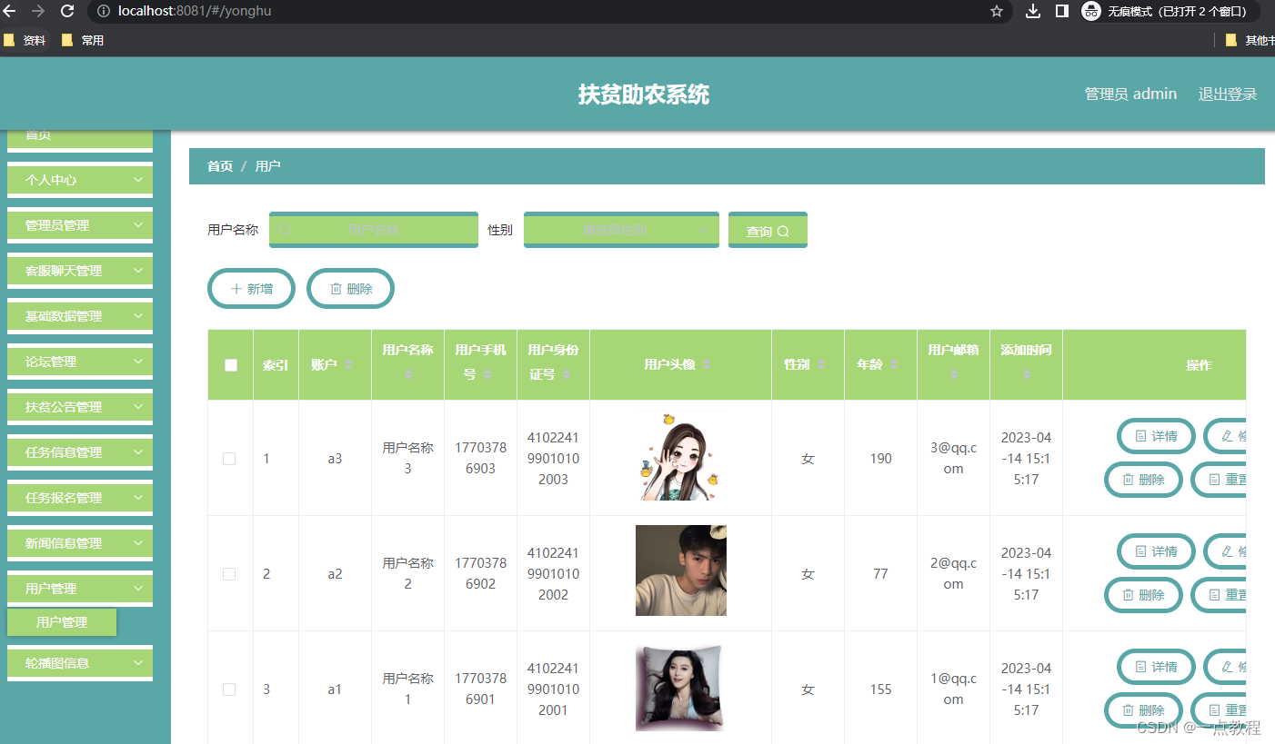Click the incognito mode icon
Image resolution: width=1275 pixels, height=744 pixels.
tap(1091, 11)
